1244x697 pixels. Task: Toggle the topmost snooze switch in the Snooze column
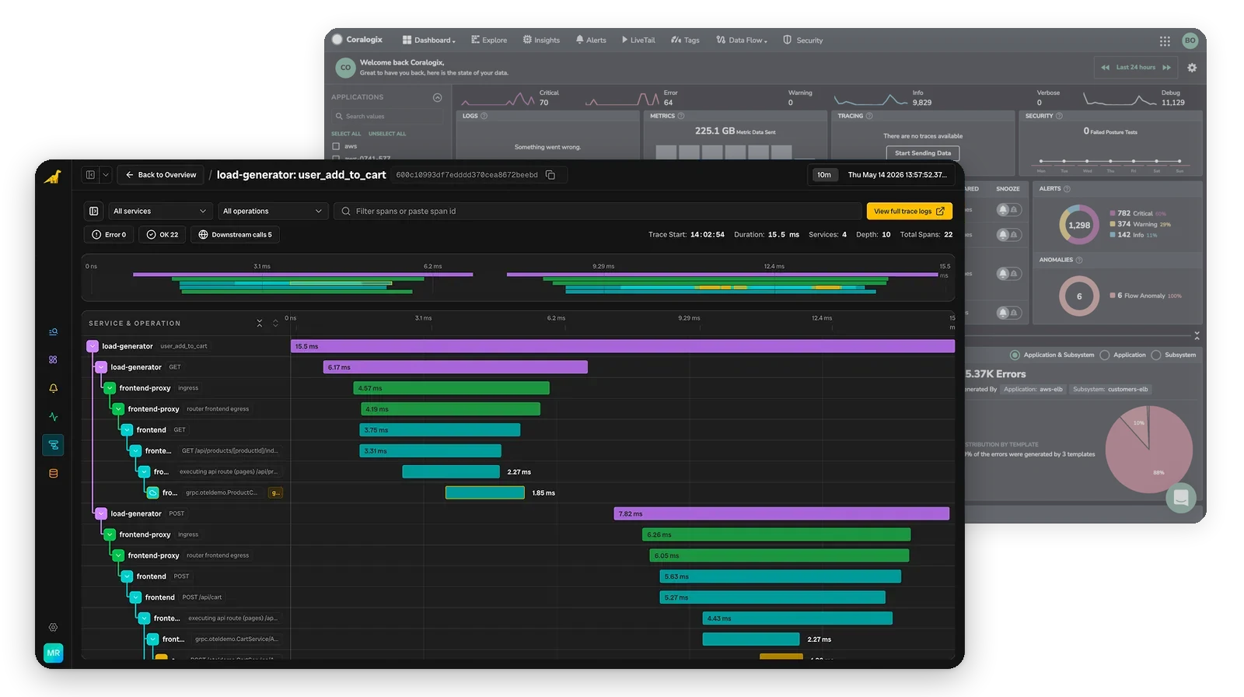click(x=1008, y=209)
